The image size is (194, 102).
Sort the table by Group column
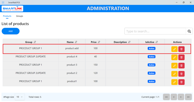[35, 42]
